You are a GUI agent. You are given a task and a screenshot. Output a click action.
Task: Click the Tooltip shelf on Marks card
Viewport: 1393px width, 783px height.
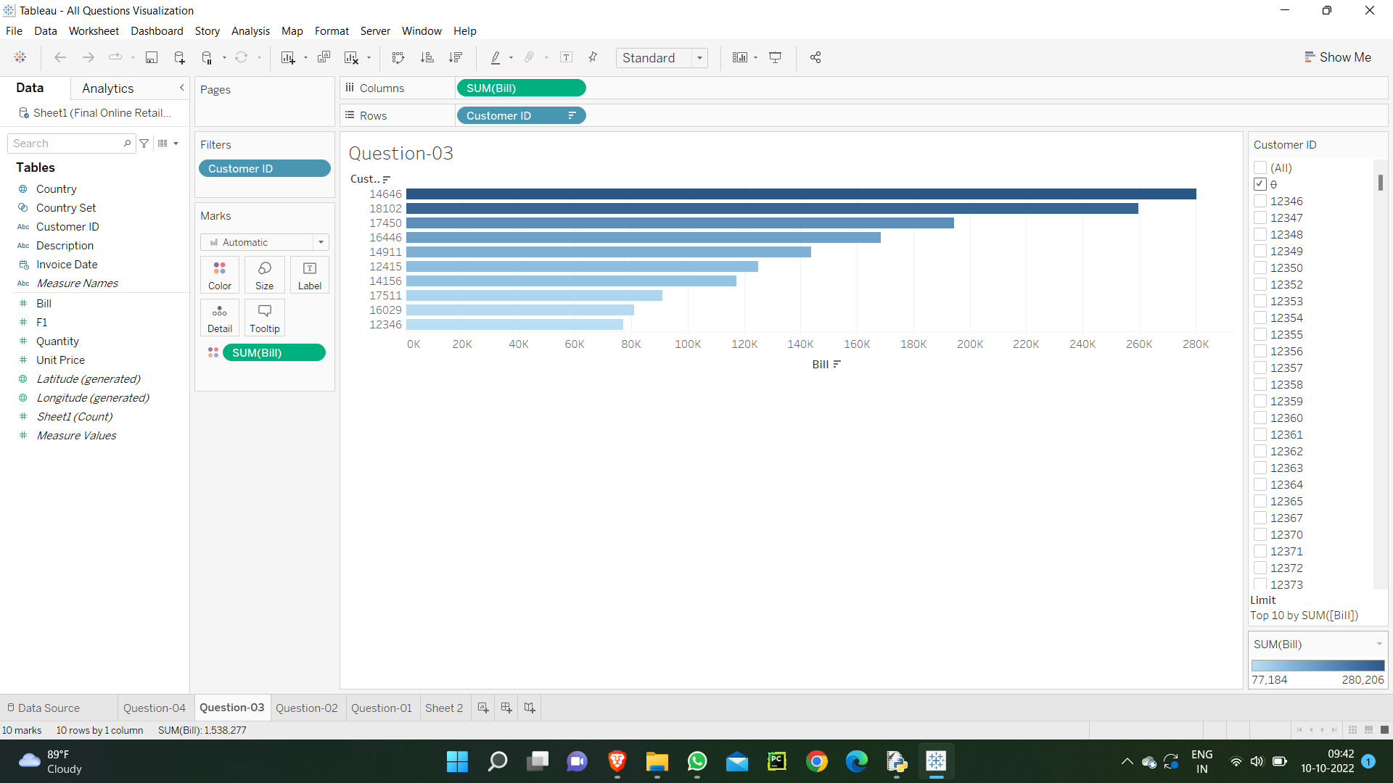[264, 317]
